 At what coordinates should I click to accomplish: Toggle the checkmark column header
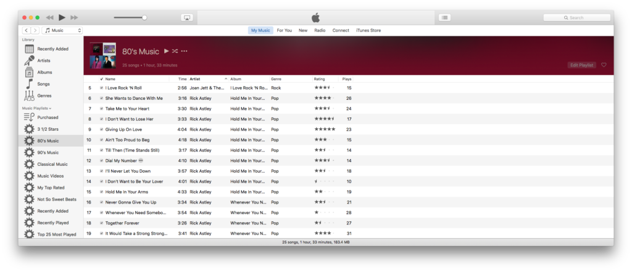[x=102, y=79]
